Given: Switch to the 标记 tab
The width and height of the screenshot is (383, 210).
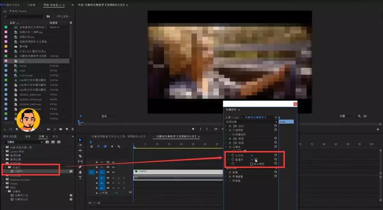Looking at the screenshot, I should pos(55,136).
